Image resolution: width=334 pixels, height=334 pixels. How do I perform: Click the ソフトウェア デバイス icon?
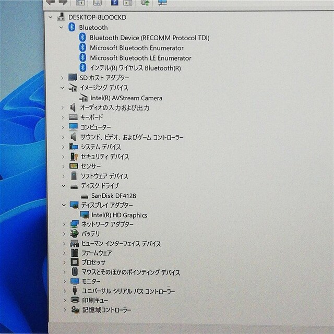click(x=74, y=176)
